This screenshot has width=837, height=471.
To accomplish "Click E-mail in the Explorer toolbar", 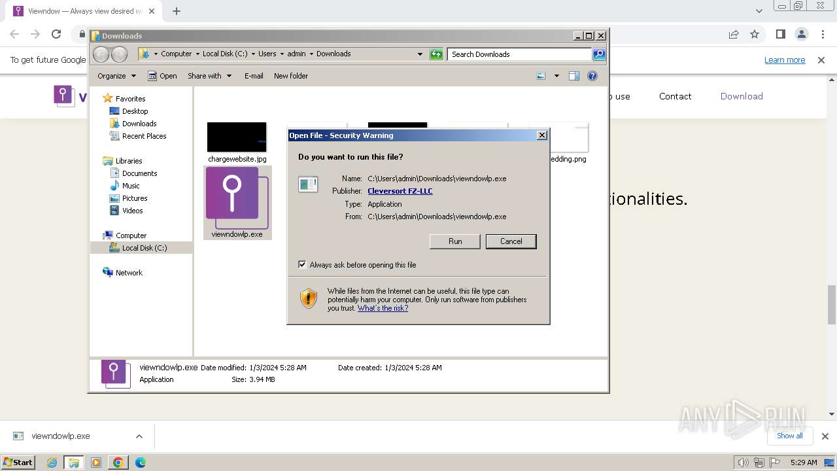I will pos(254,76).
